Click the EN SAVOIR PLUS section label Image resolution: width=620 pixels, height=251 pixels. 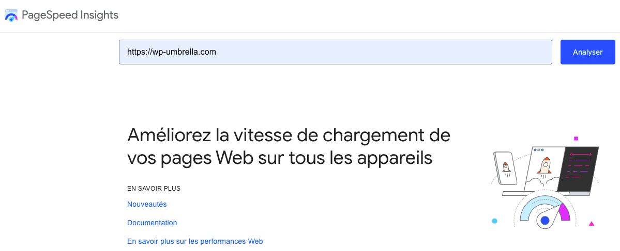coord(154,188)
